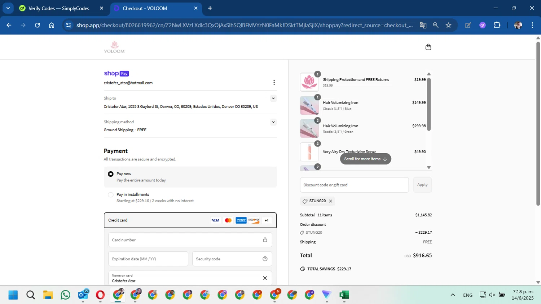Apply the discount code
The width and height of the screenshot is (541, 304).
click(422, 185)
